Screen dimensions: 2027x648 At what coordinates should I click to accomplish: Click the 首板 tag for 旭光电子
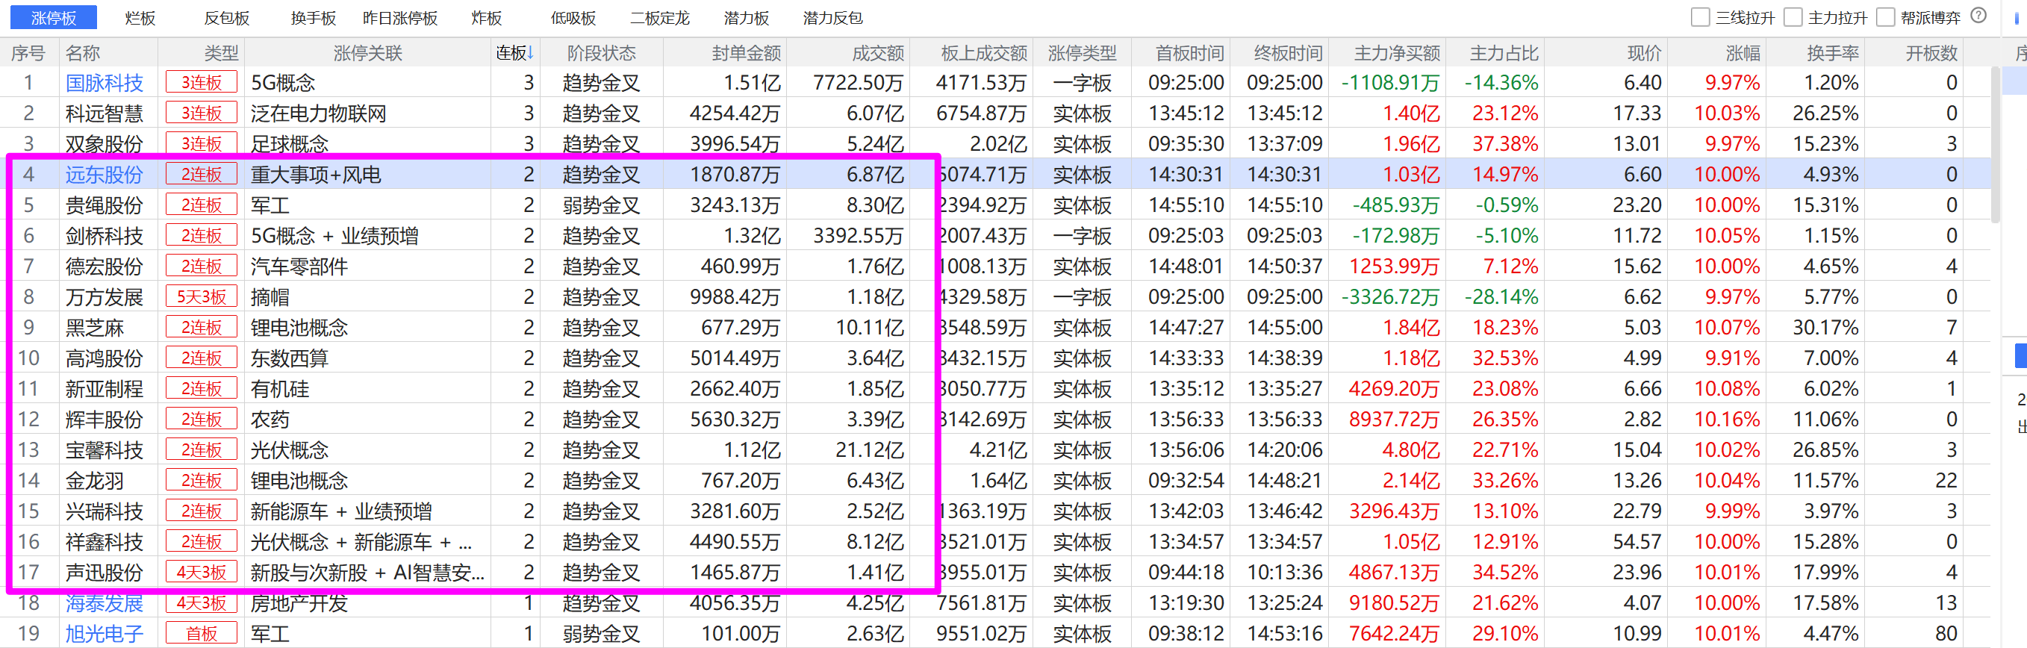coord(202,634)
